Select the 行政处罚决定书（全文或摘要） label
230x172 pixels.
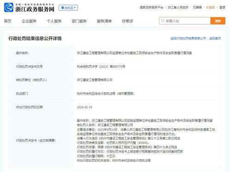[x=36, y=140]
